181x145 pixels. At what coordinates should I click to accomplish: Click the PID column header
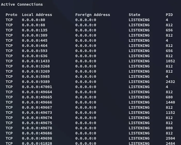tap(169, 15)
